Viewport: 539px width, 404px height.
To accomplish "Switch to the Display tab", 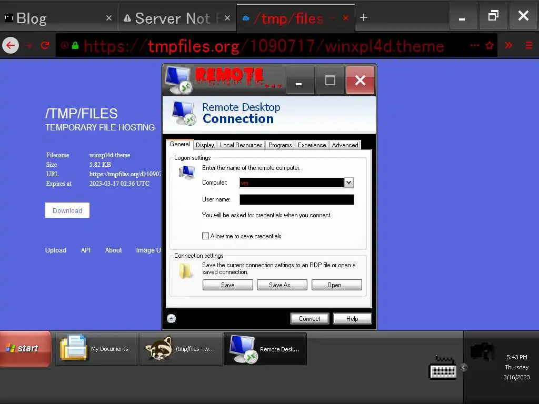I will 205,145.
